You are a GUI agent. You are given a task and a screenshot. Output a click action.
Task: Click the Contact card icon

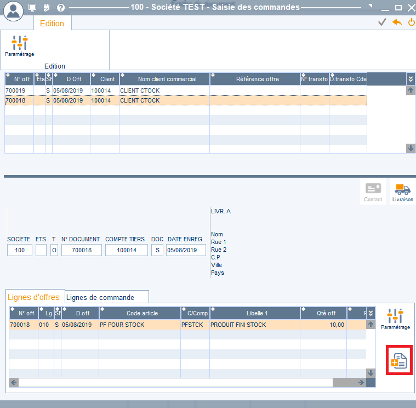373,192
